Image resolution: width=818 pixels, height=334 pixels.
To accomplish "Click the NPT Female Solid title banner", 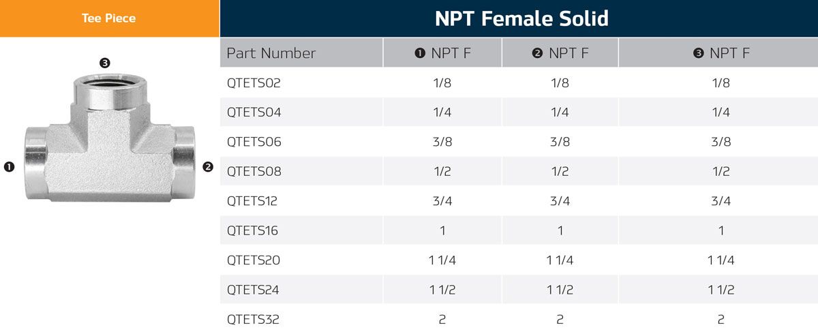I will pos(521,18).
